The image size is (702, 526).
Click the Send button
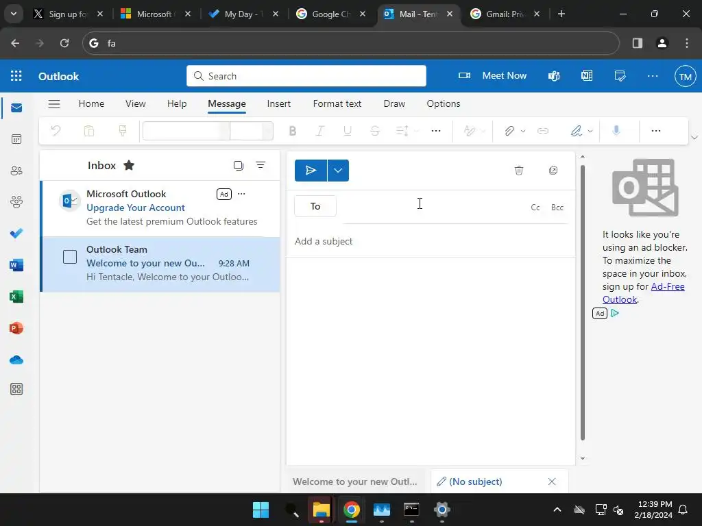pyautogui.click(x=311, y=171)
